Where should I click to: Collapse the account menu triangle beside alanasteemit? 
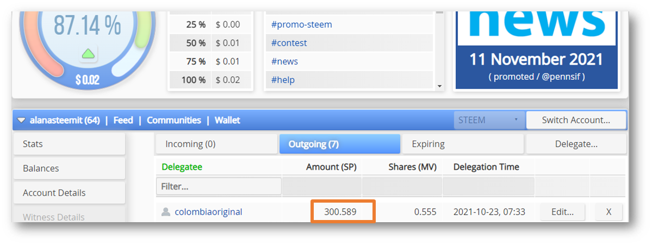click(21, 121)
